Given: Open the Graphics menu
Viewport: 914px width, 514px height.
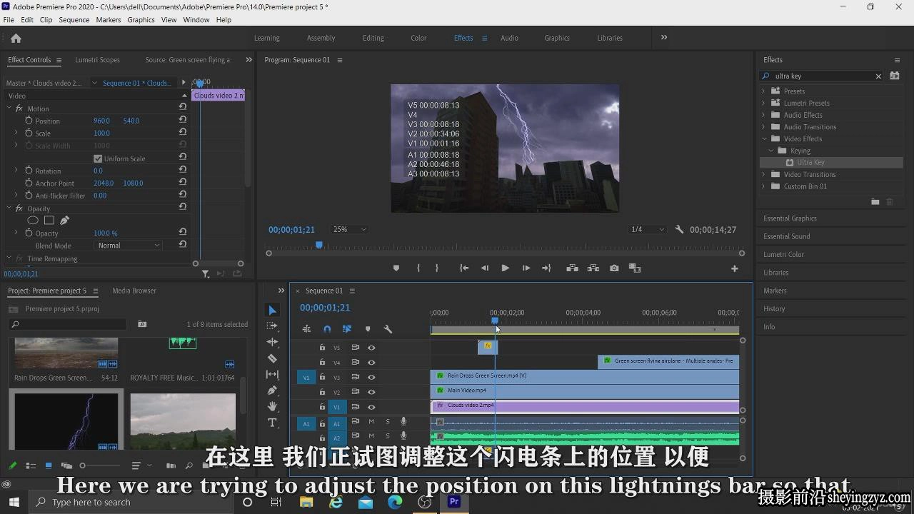Looking at the screenshot, I should (141, 20).
